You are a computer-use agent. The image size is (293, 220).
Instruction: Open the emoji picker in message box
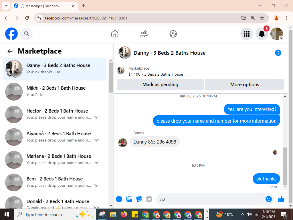268,199
